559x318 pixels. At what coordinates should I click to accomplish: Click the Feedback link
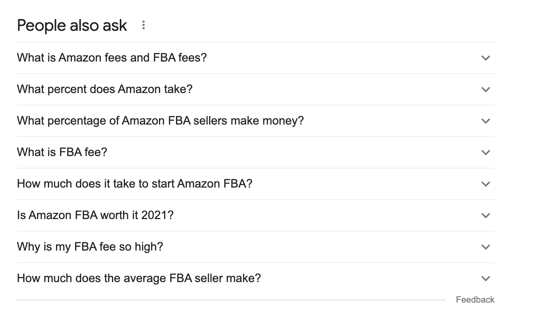(475, 300)
